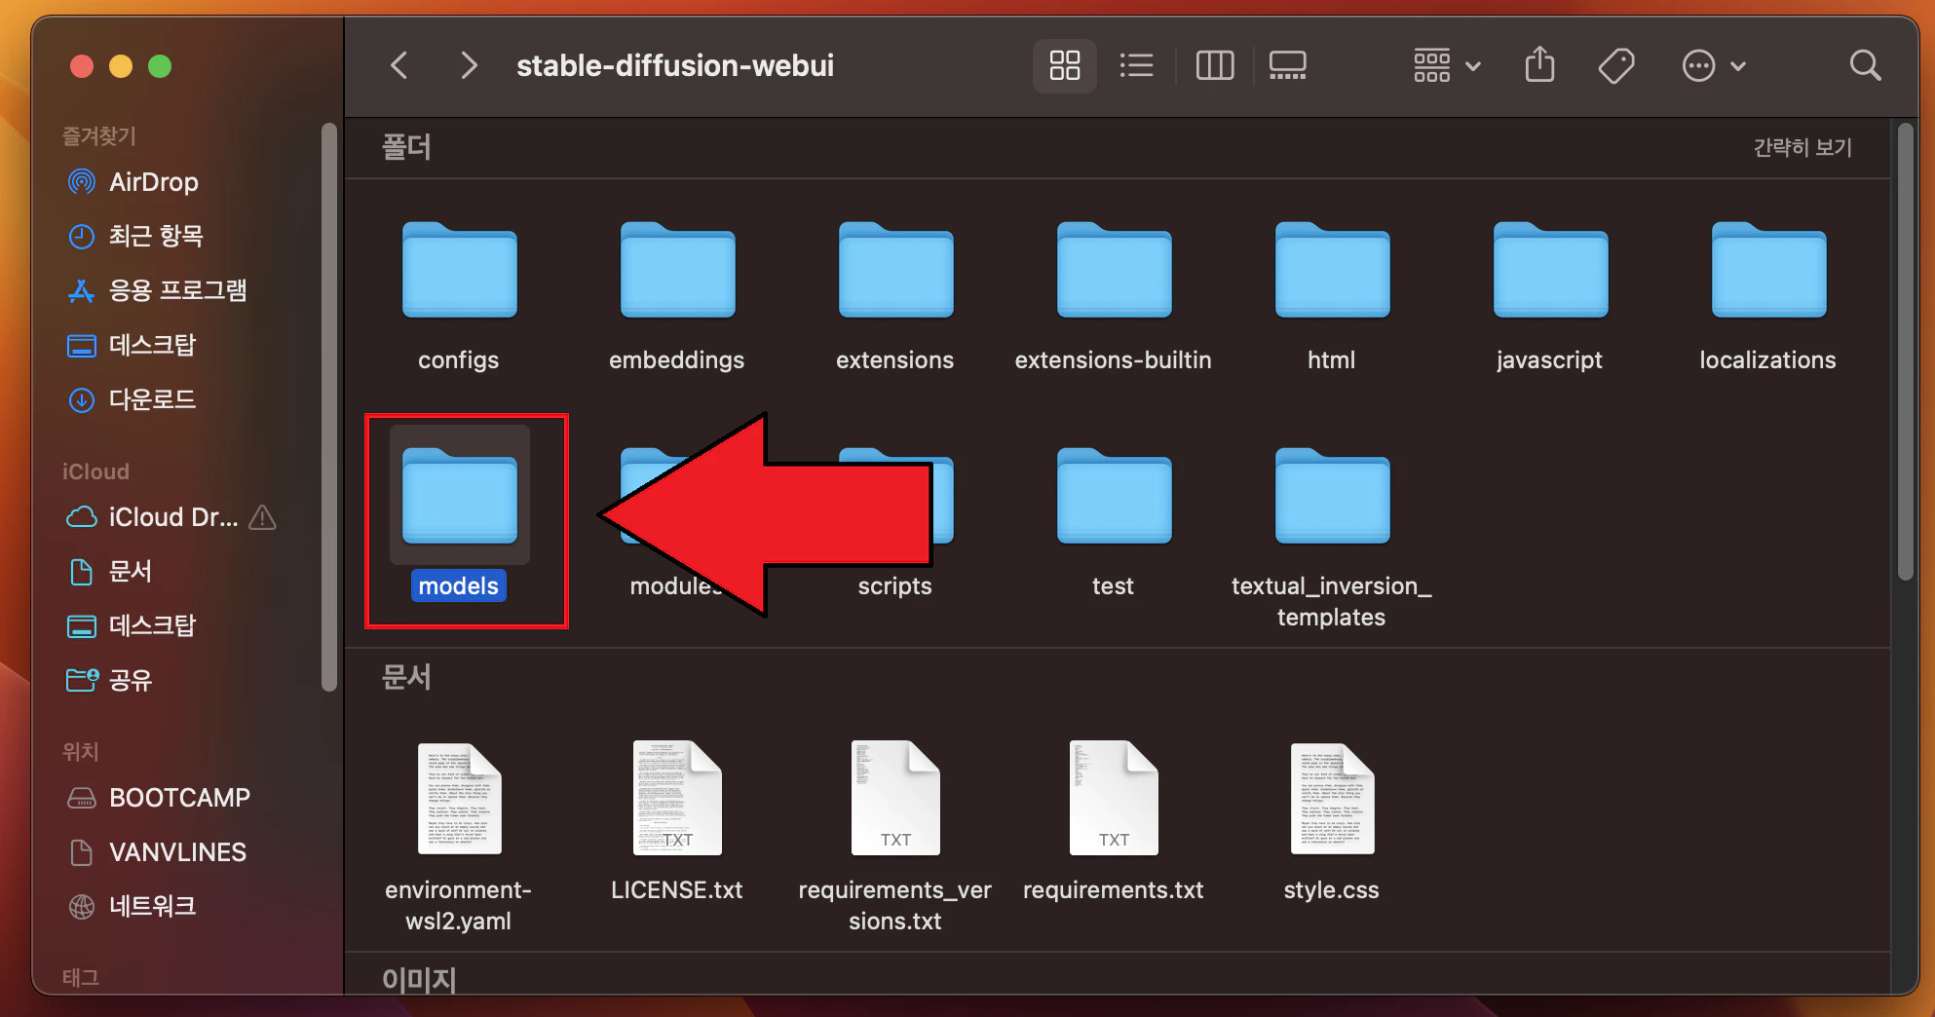Click the stable-diffusion-webui window title

pos(675,66)
